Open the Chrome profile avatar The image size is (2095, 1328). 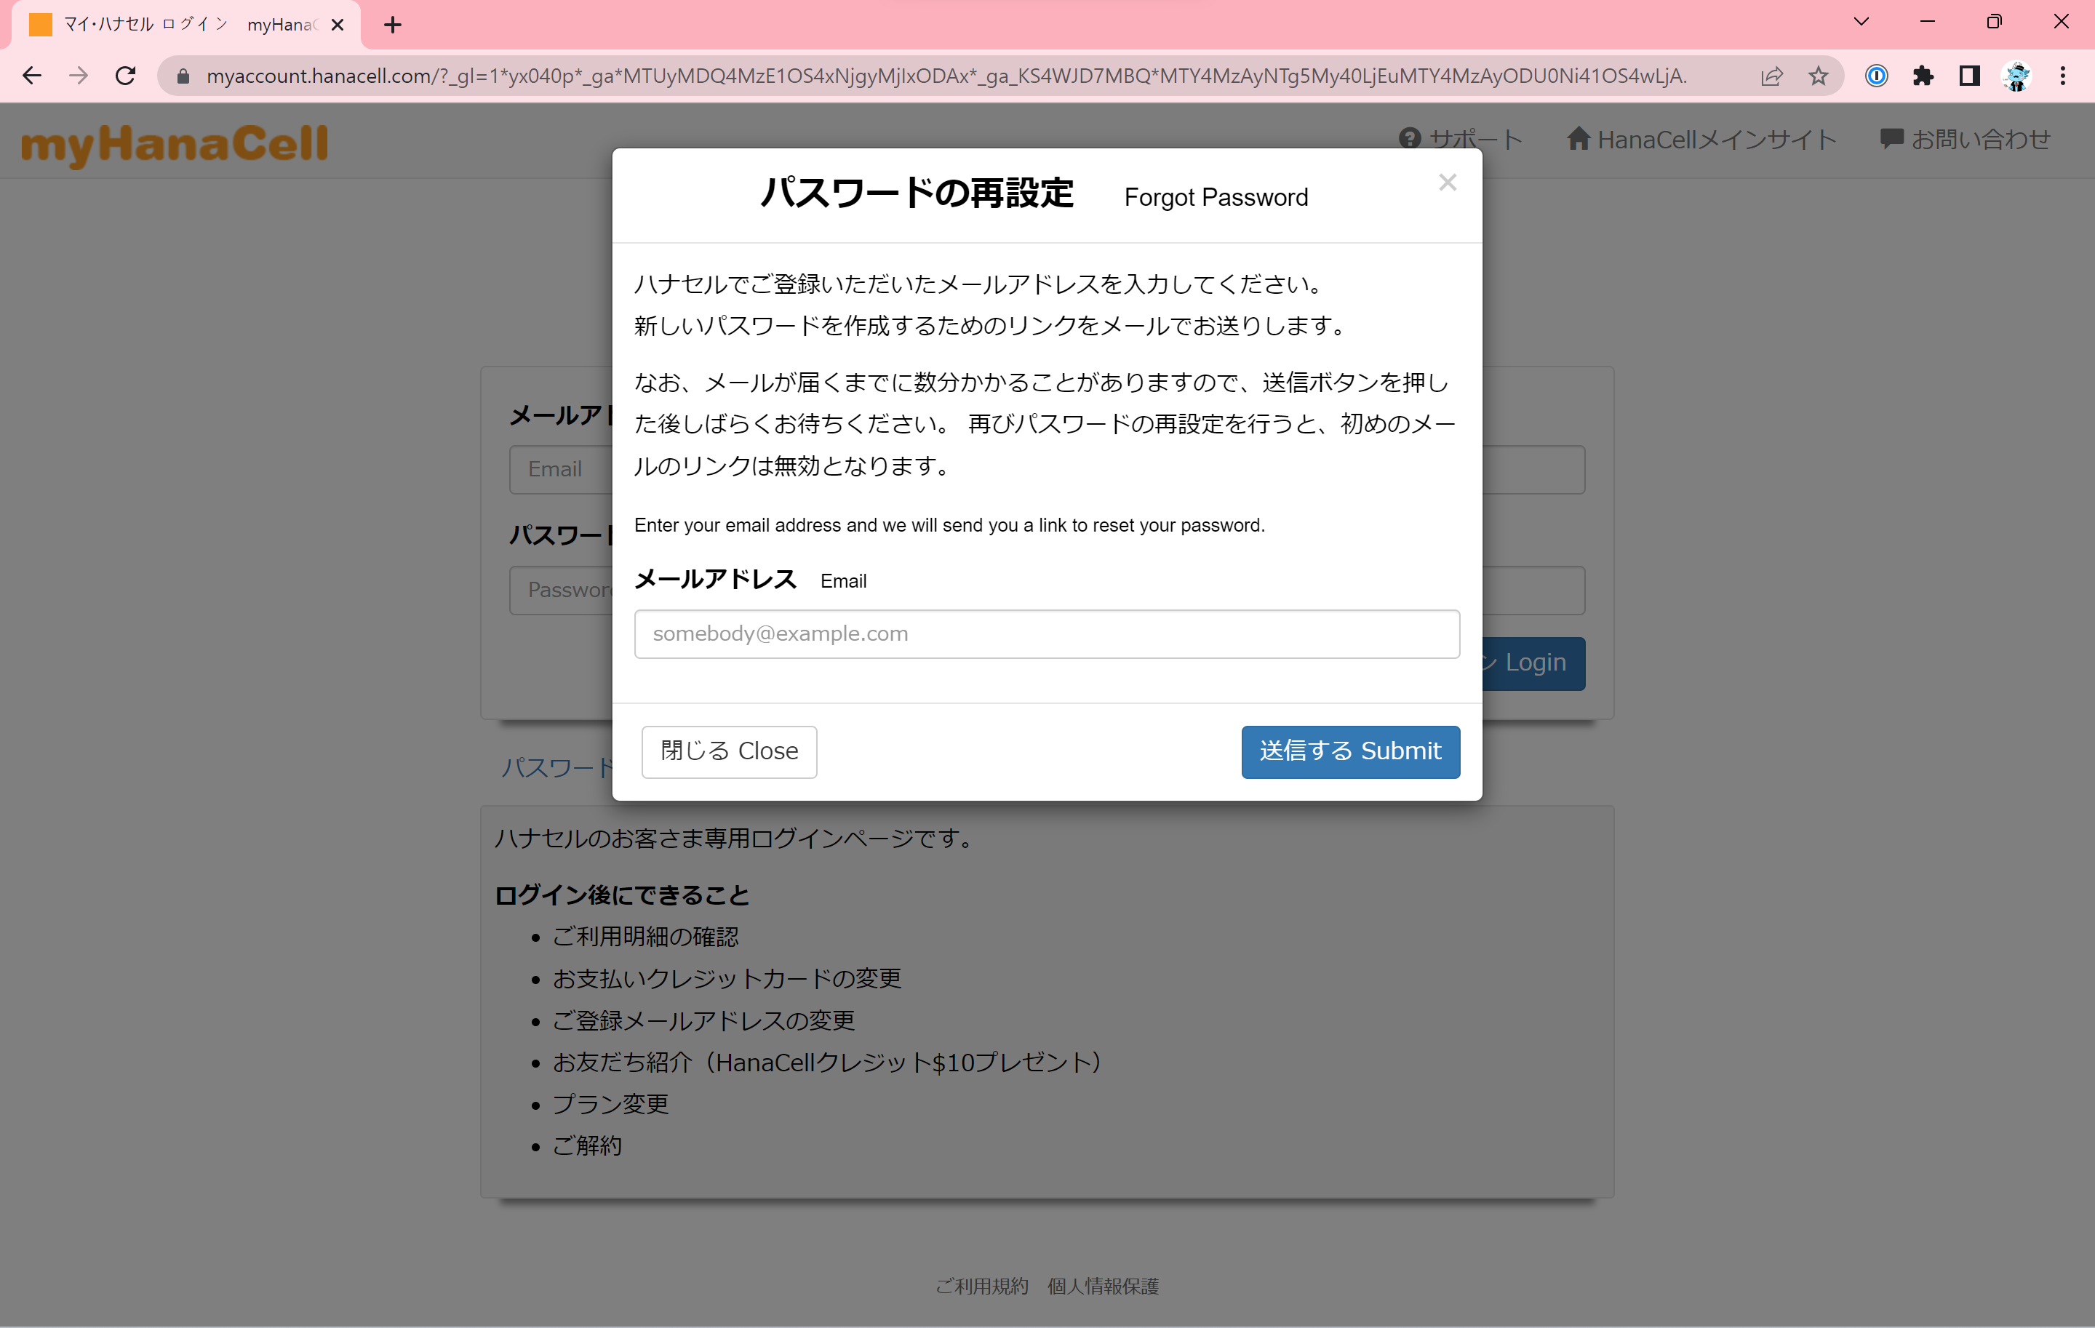(x=2016, y=76)
